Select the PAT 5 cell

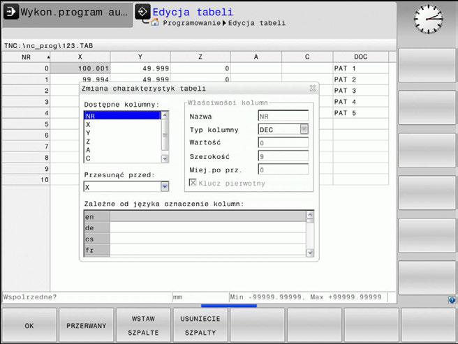point(361,113)
